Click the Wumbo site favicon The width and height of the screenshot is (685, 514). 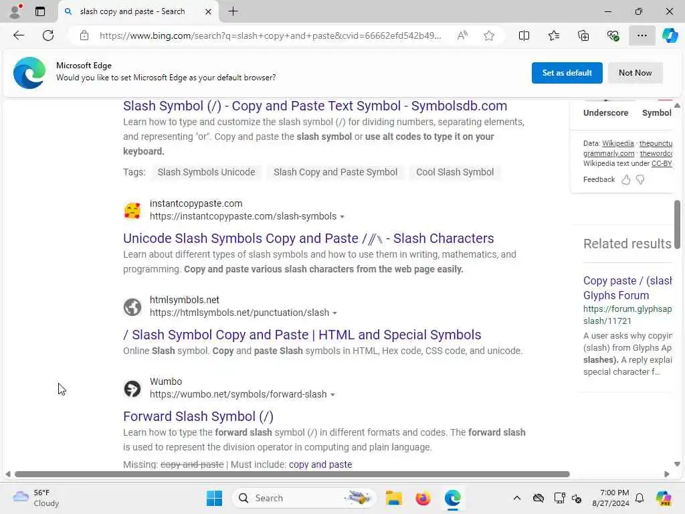pos(132,389)
